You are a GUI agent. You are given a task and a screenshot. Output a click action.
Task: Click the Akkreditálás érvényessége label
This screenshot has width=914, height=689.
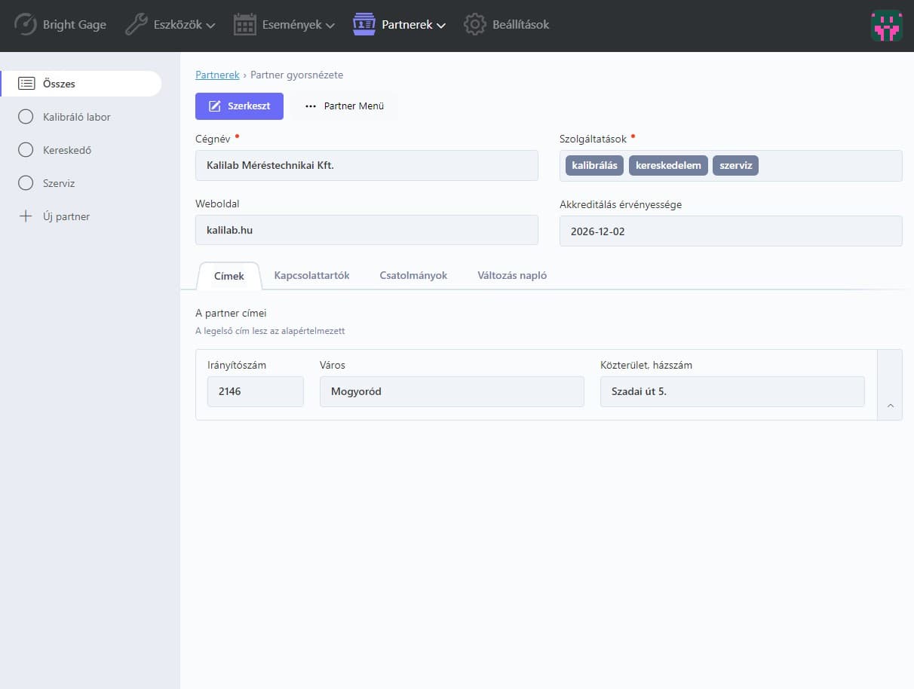pos(621,204)
